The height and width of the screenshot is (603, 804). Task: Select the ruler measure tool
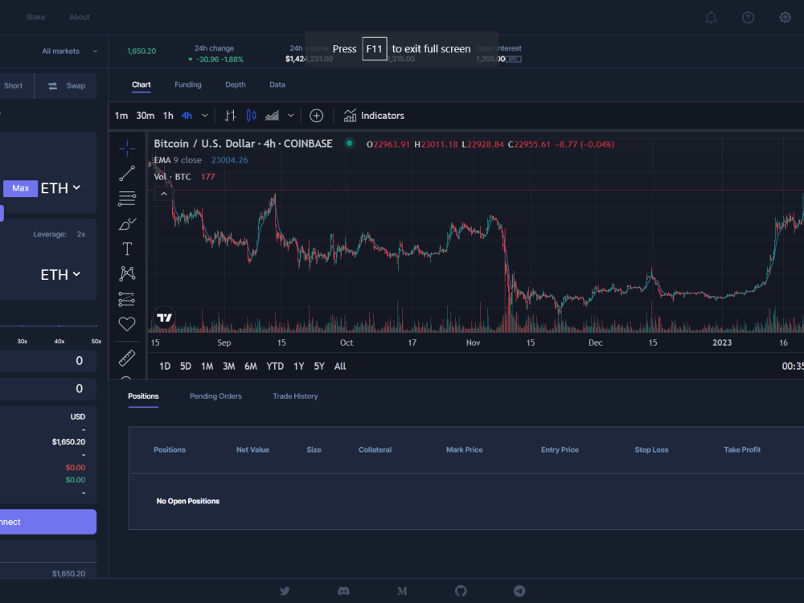(x=127, y=358)
